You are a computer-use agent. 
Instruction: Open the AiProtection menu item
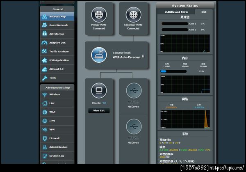coord(57,34)
